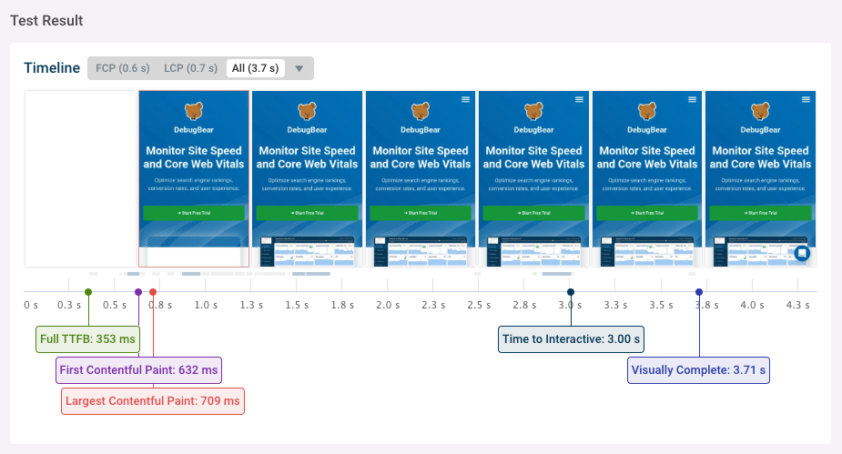The height and width of the screenshot is (454, 842).
Task: Click the Timeline heading text
Action: 52,68
